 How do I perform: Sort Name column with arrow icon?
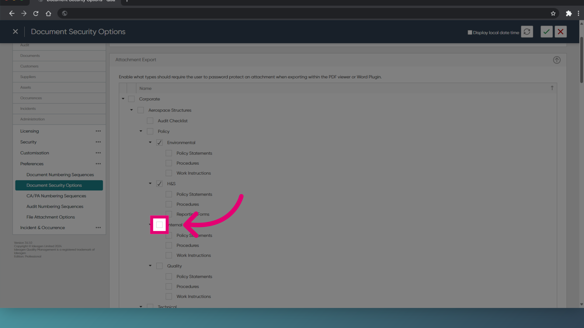552,88
